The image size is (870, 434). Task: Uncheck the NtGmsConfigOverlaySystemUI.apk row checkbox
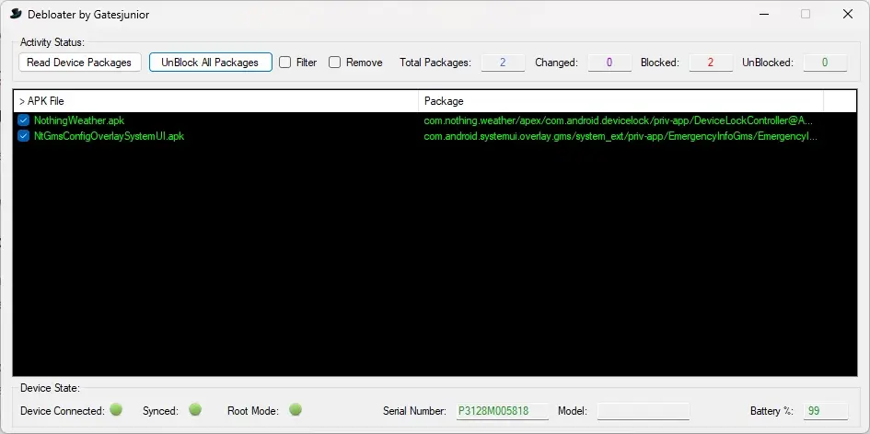point(23,136)
